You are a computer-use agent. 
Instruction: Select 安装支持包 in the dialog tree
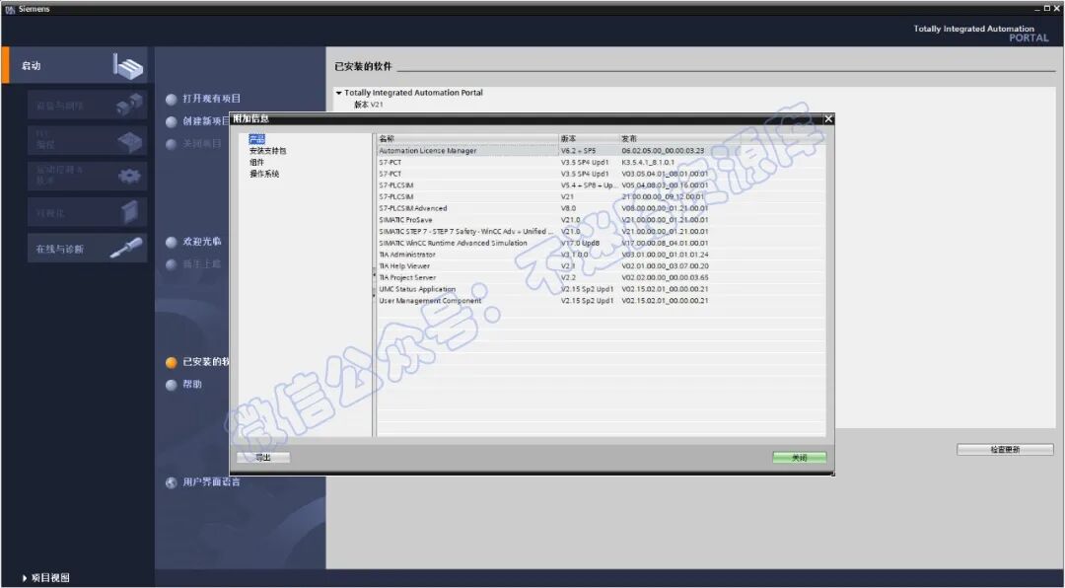(267, 150)
